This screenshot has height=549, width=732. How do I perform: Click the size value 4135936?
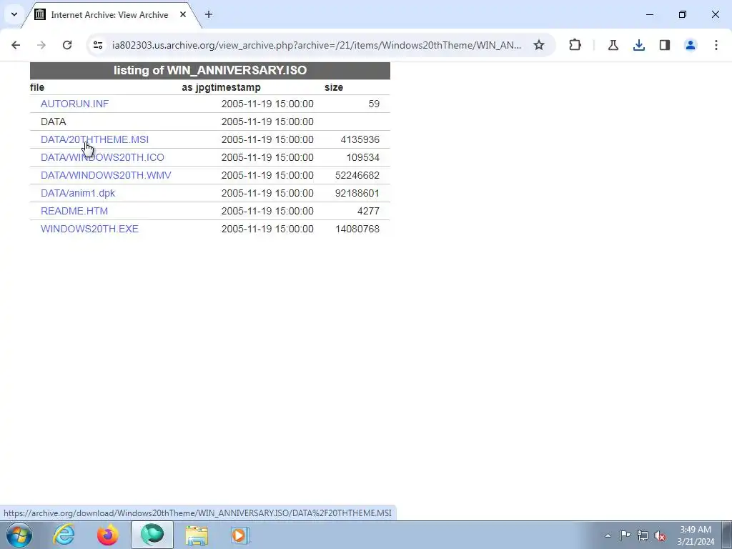click(x=360, y=139)
